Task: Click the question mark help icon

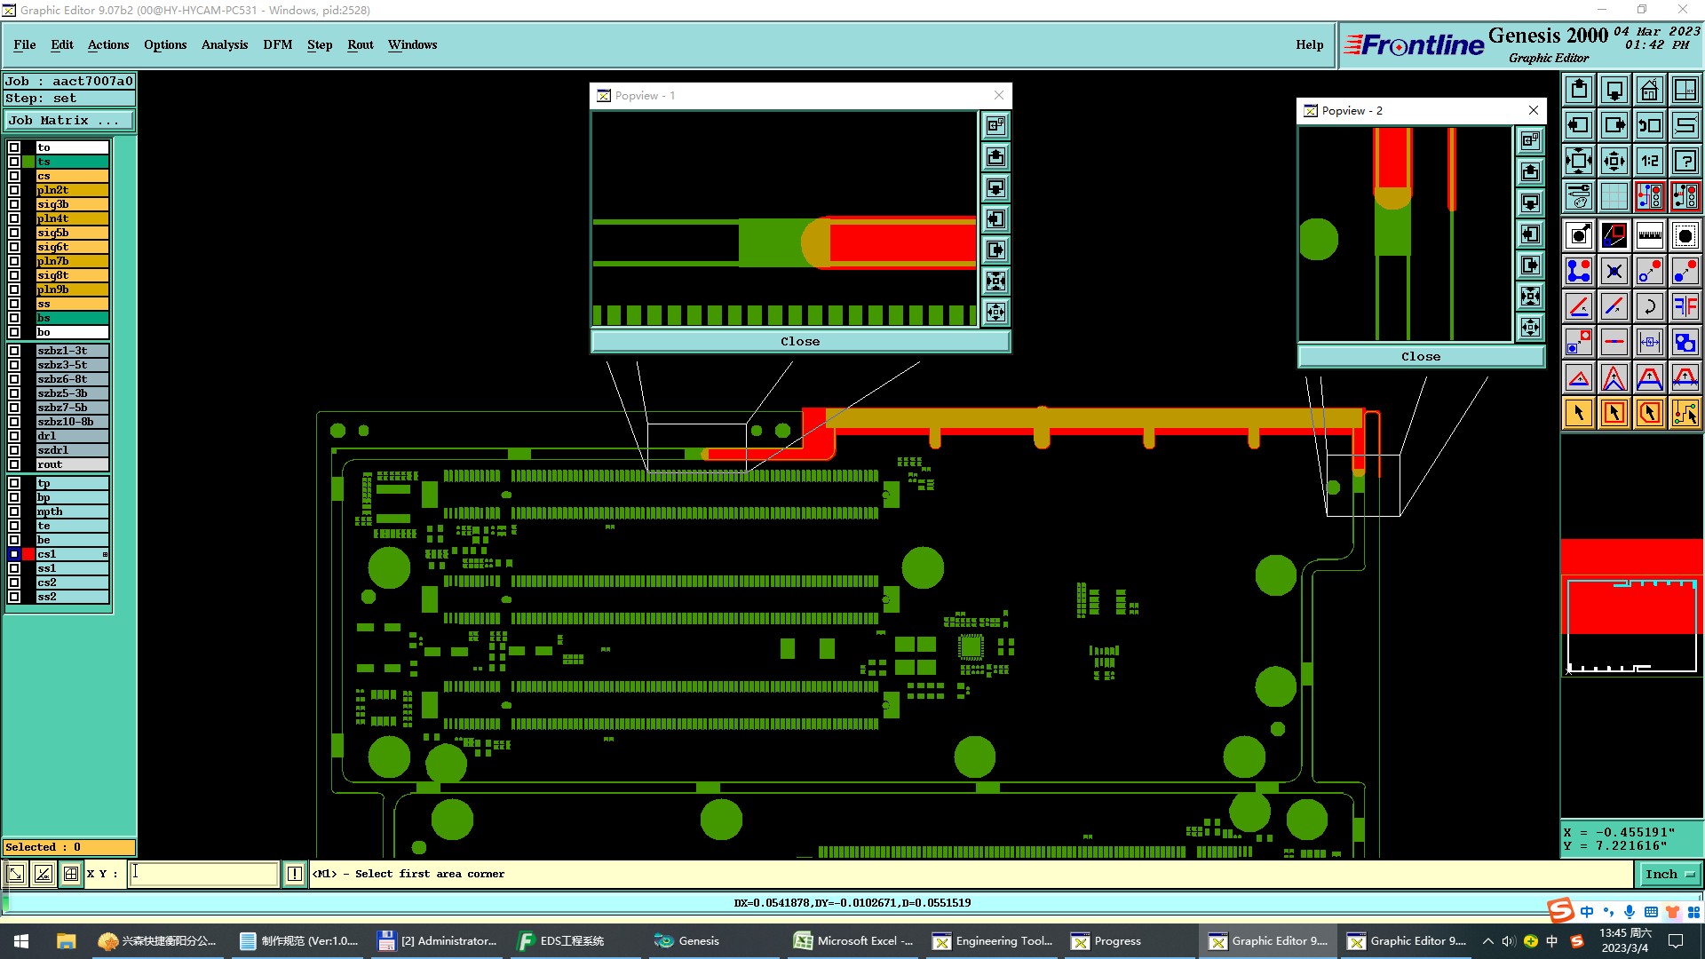Action: [x=1685, y=161]
